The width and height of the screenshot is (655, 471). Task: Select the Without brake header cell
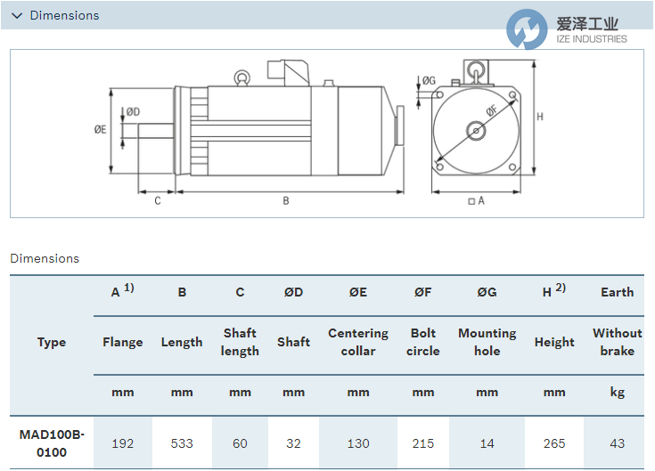coord(617,342)
